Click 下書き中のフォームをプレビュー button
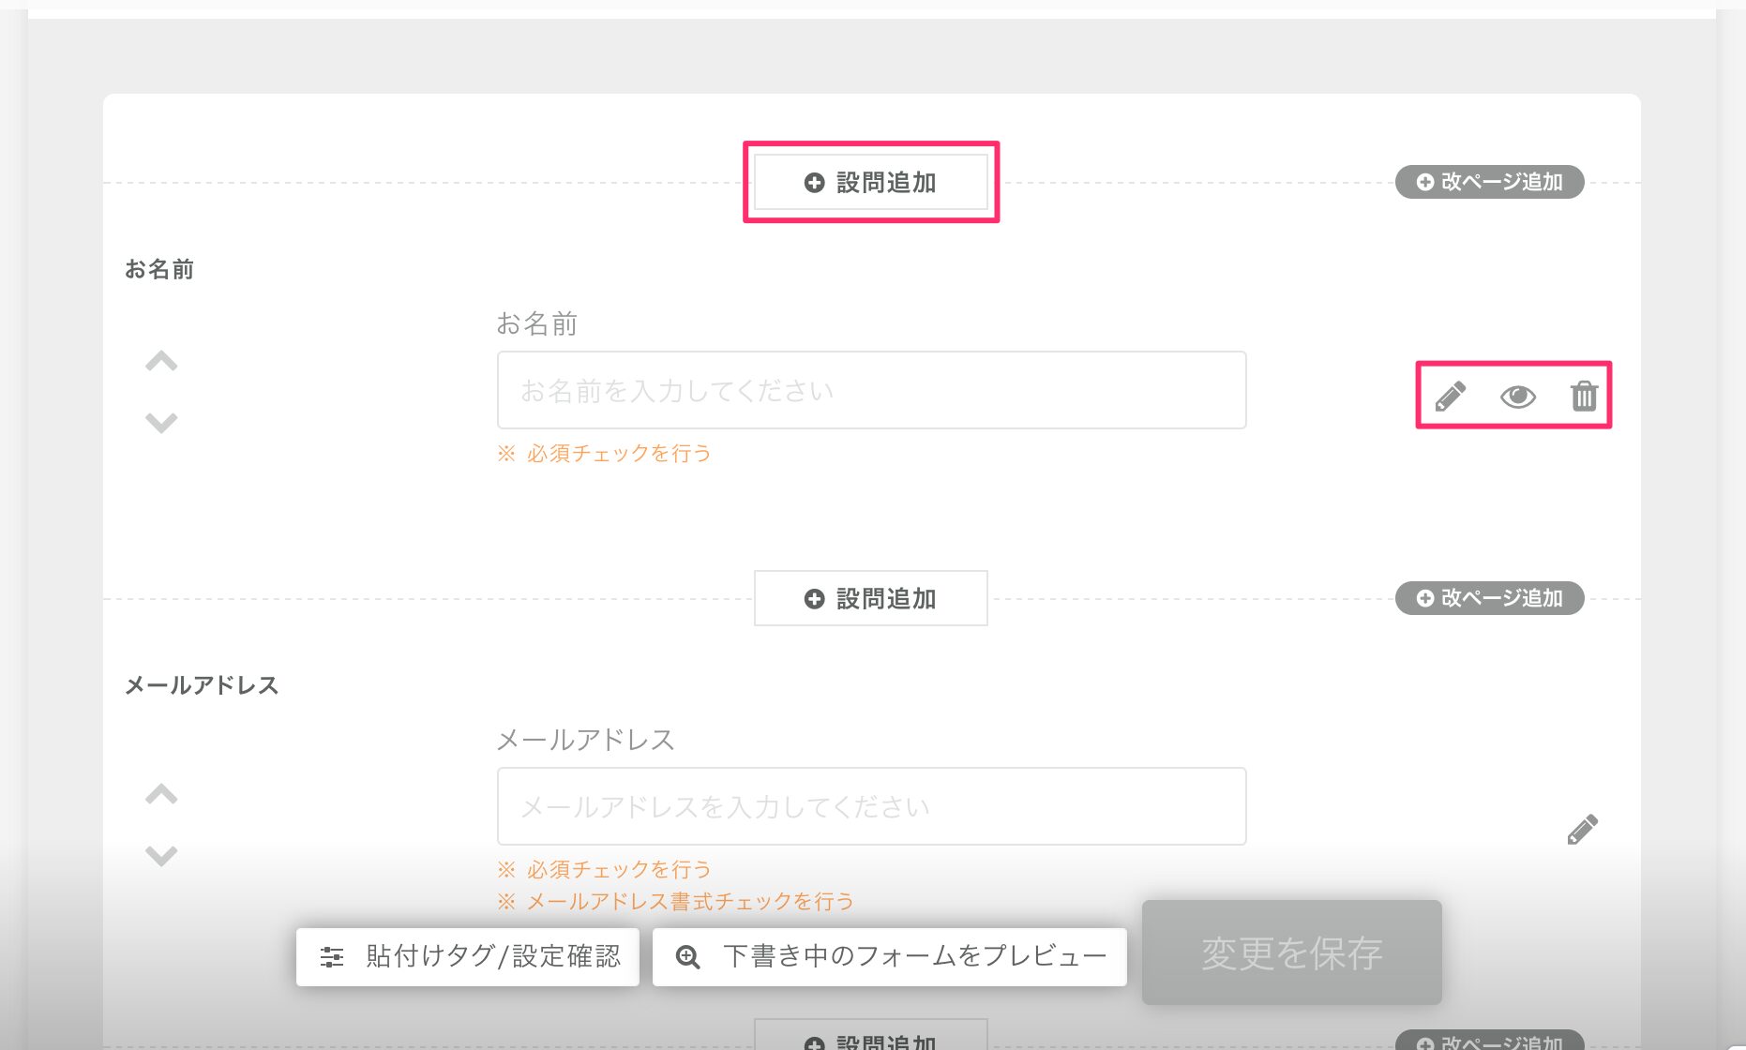1746x1050 pixels. tap(889, 956)
